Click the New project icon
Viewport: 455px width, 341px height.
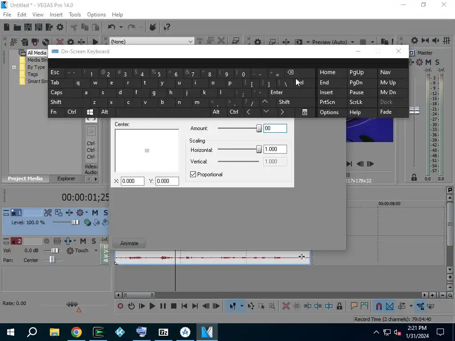[6, 27]
